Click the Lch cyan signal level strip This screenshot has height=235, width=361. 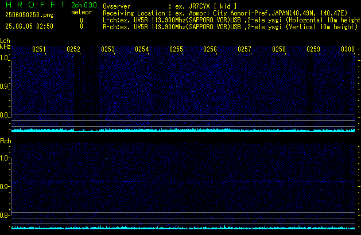(x=183, y=130)
